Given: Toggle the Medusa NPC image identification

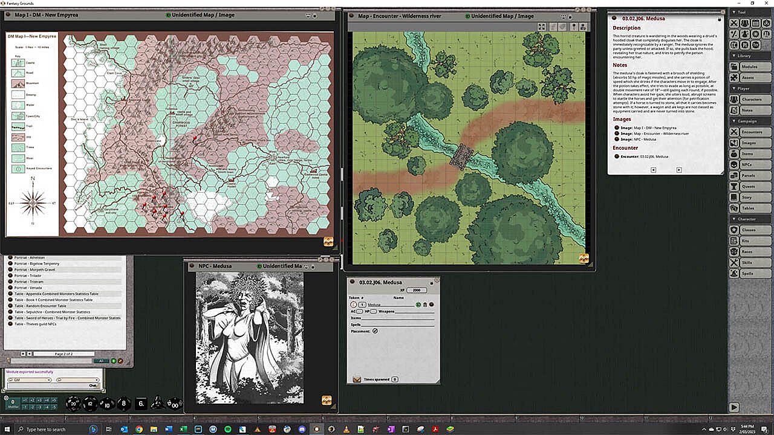Looking at the screenshot, I should coord(260,266).
